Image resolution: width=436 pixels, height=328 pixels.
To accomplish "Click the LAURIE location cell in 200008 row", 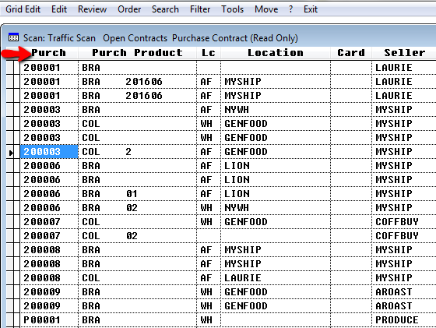I will coord(276,277).
